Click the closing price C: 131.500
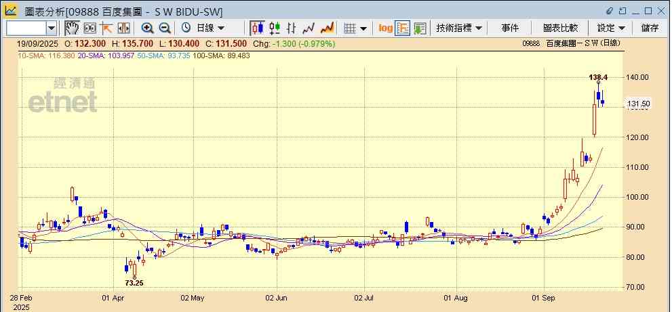Screen dimensions: 672x312 [226, 44]
